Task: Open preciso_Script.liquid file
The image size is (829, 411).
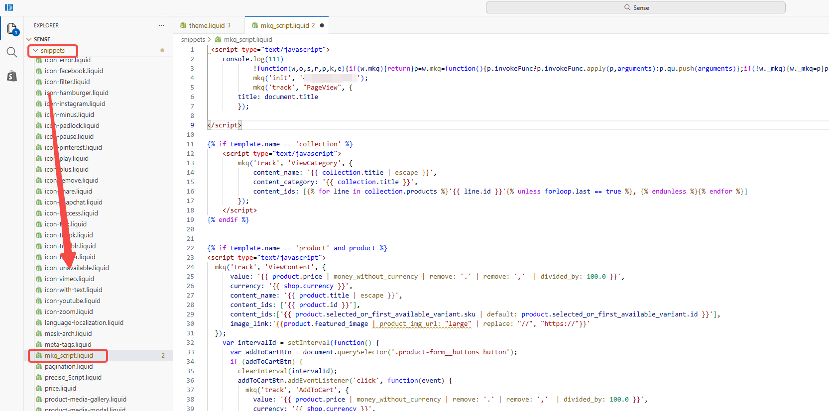Action: (73, 378)
